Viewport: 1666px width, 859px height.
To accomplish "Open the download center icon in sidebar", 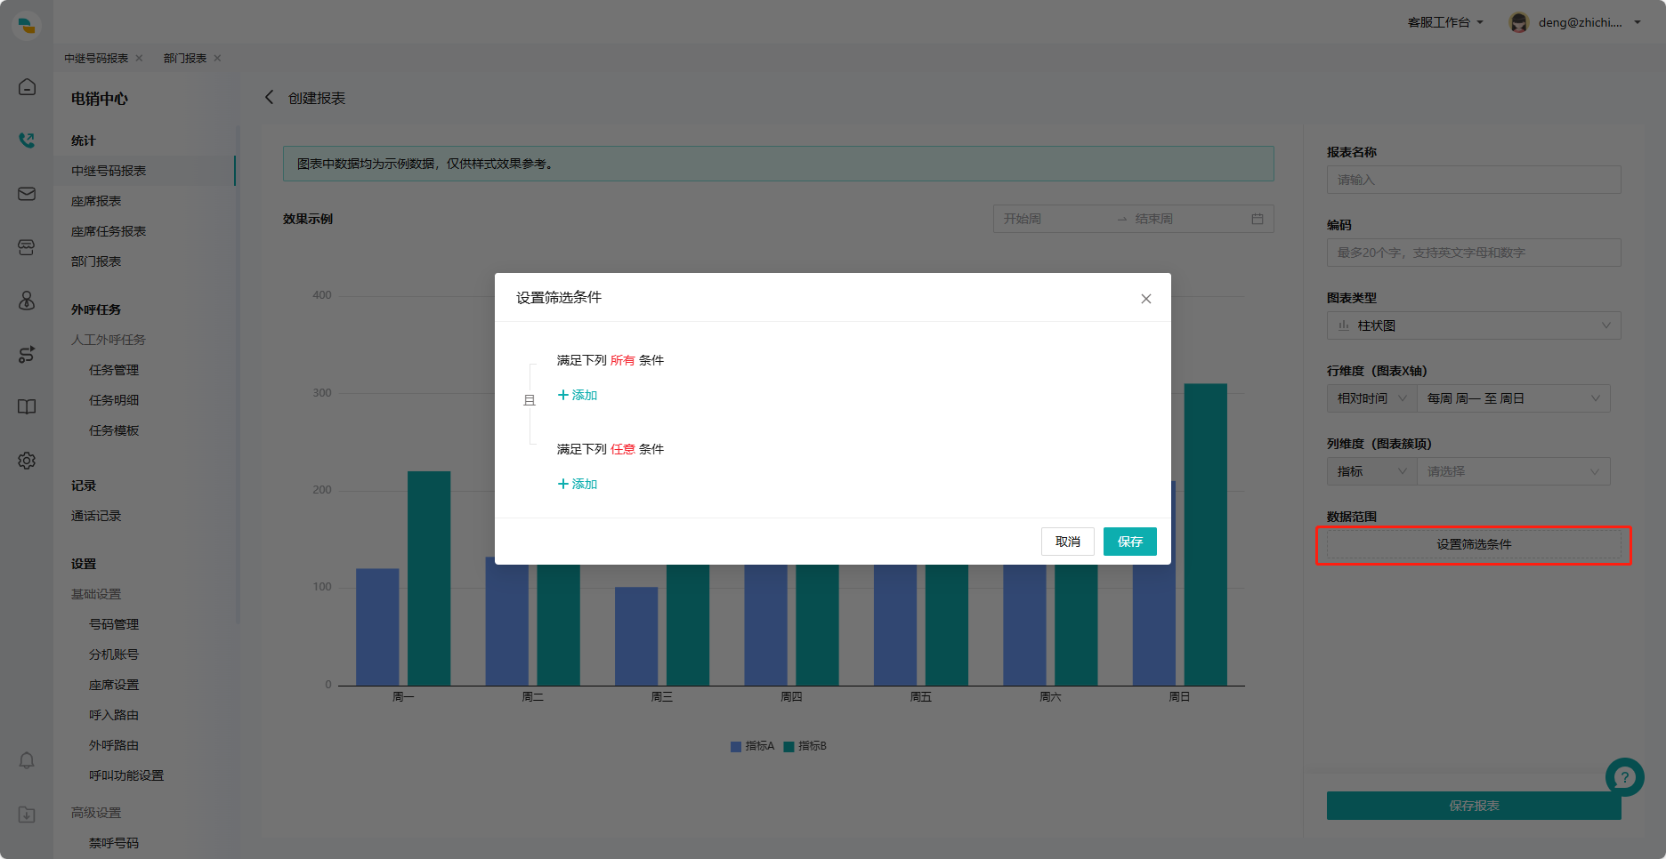I will [x=27, y=815].
